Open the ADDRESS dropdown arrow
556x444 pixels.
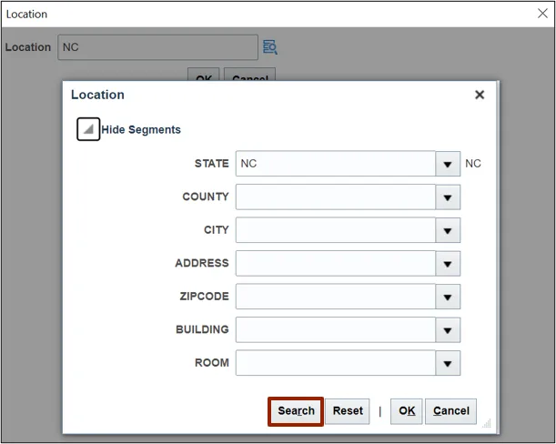tap(448, 264)
